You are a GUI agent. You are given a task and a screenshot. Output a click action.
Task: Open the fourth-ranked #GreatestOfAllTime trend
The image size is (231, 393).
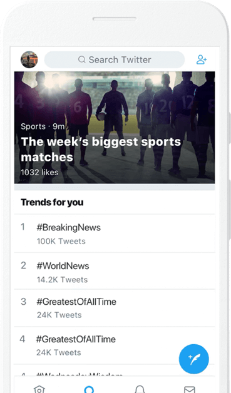pyautogui.click(x=115, y=345)
